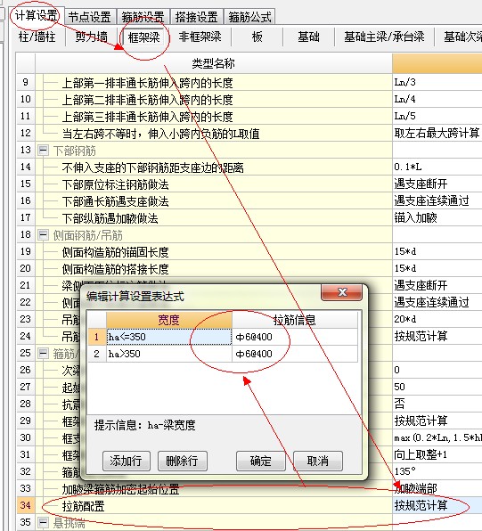This screenshot has height=531, width=482.
Task: Click the 15*d value in row 19
Action: click(437, 251)
